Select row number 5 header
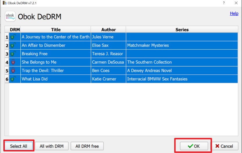The height and width of the screenshot is (153, 242). click(x=7, y=71)
